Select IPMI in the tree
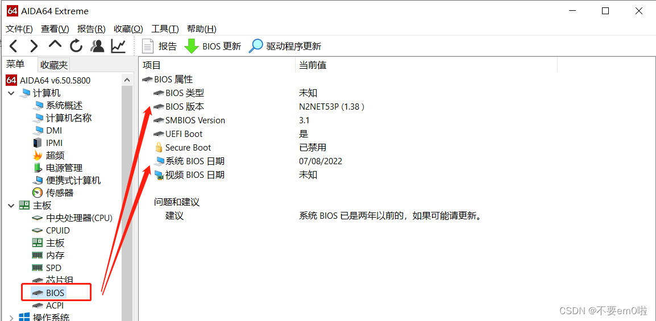Screen dimensions: 656x321 48,143
